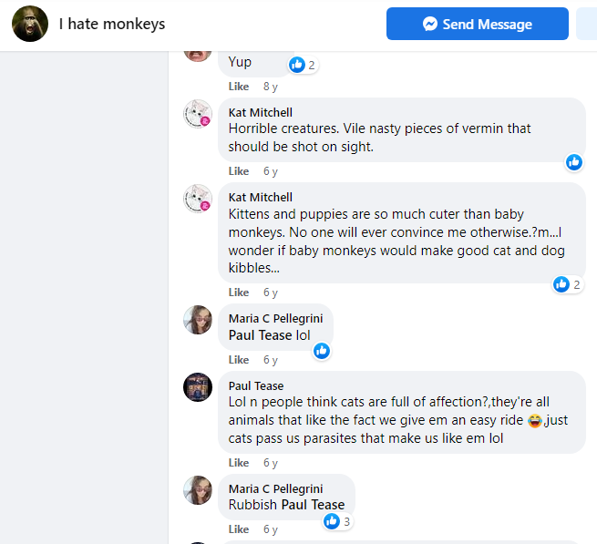Click the 6 y timestamp under "Paul Tease lol"
Image resolution: width=597 pixels, height=544 pixels.
tap(271, 360)
